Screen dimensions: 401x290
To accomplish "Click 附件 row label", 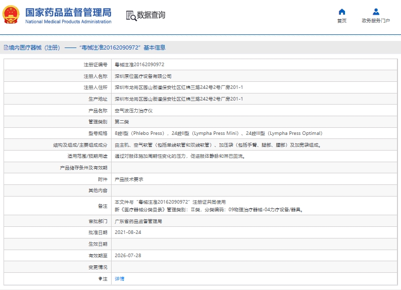I will tap(103, 179).
